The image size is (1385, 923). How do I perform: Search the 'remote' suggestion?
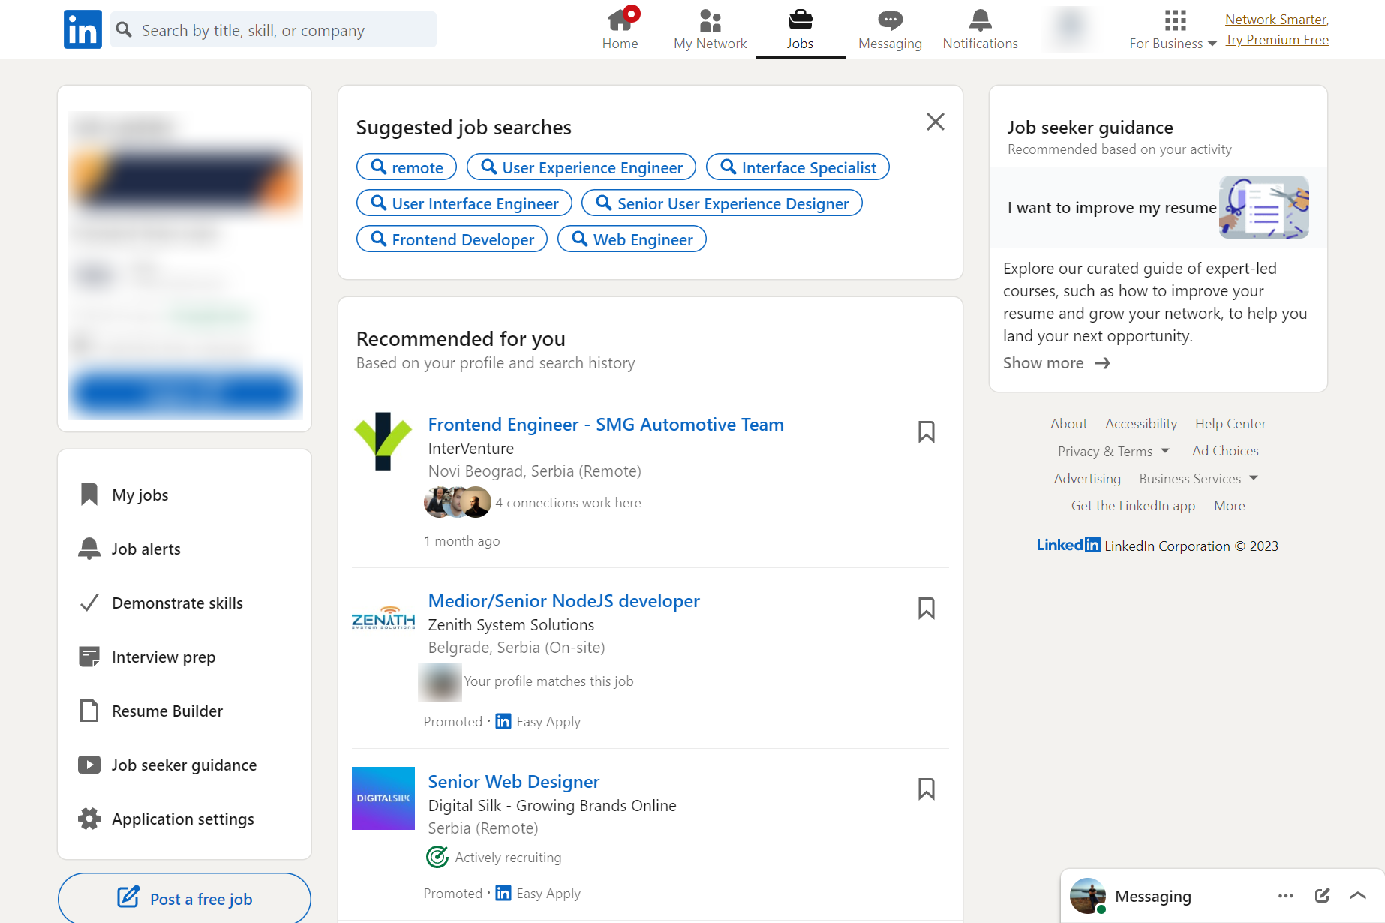407,167
